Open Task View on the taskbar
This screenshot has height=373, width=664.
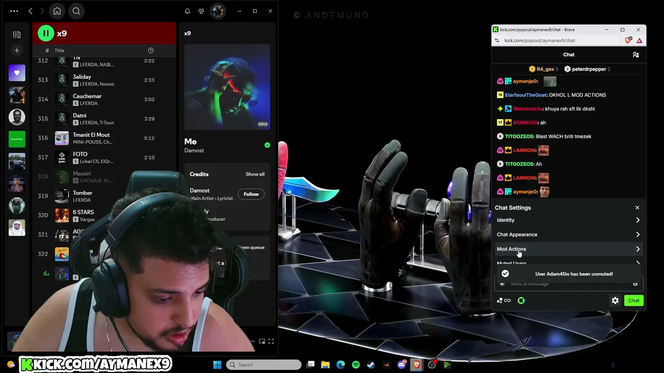click(x=310, y=365)
